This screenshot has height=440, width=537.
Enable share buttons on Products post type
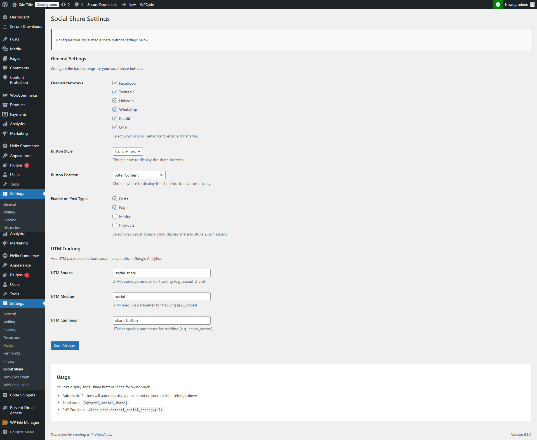(115, 225)
